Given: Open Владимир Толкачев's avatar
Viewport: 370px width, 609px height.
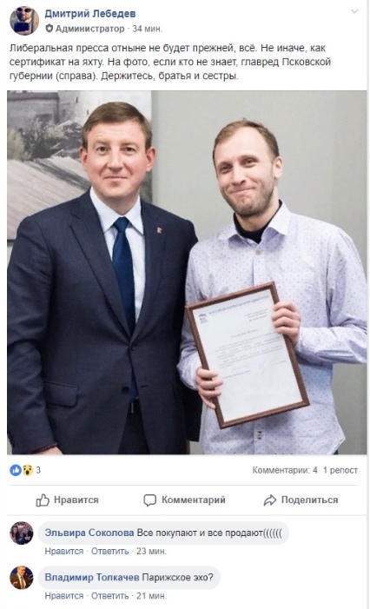Looking at the screenshot, I should pos(22,578).
